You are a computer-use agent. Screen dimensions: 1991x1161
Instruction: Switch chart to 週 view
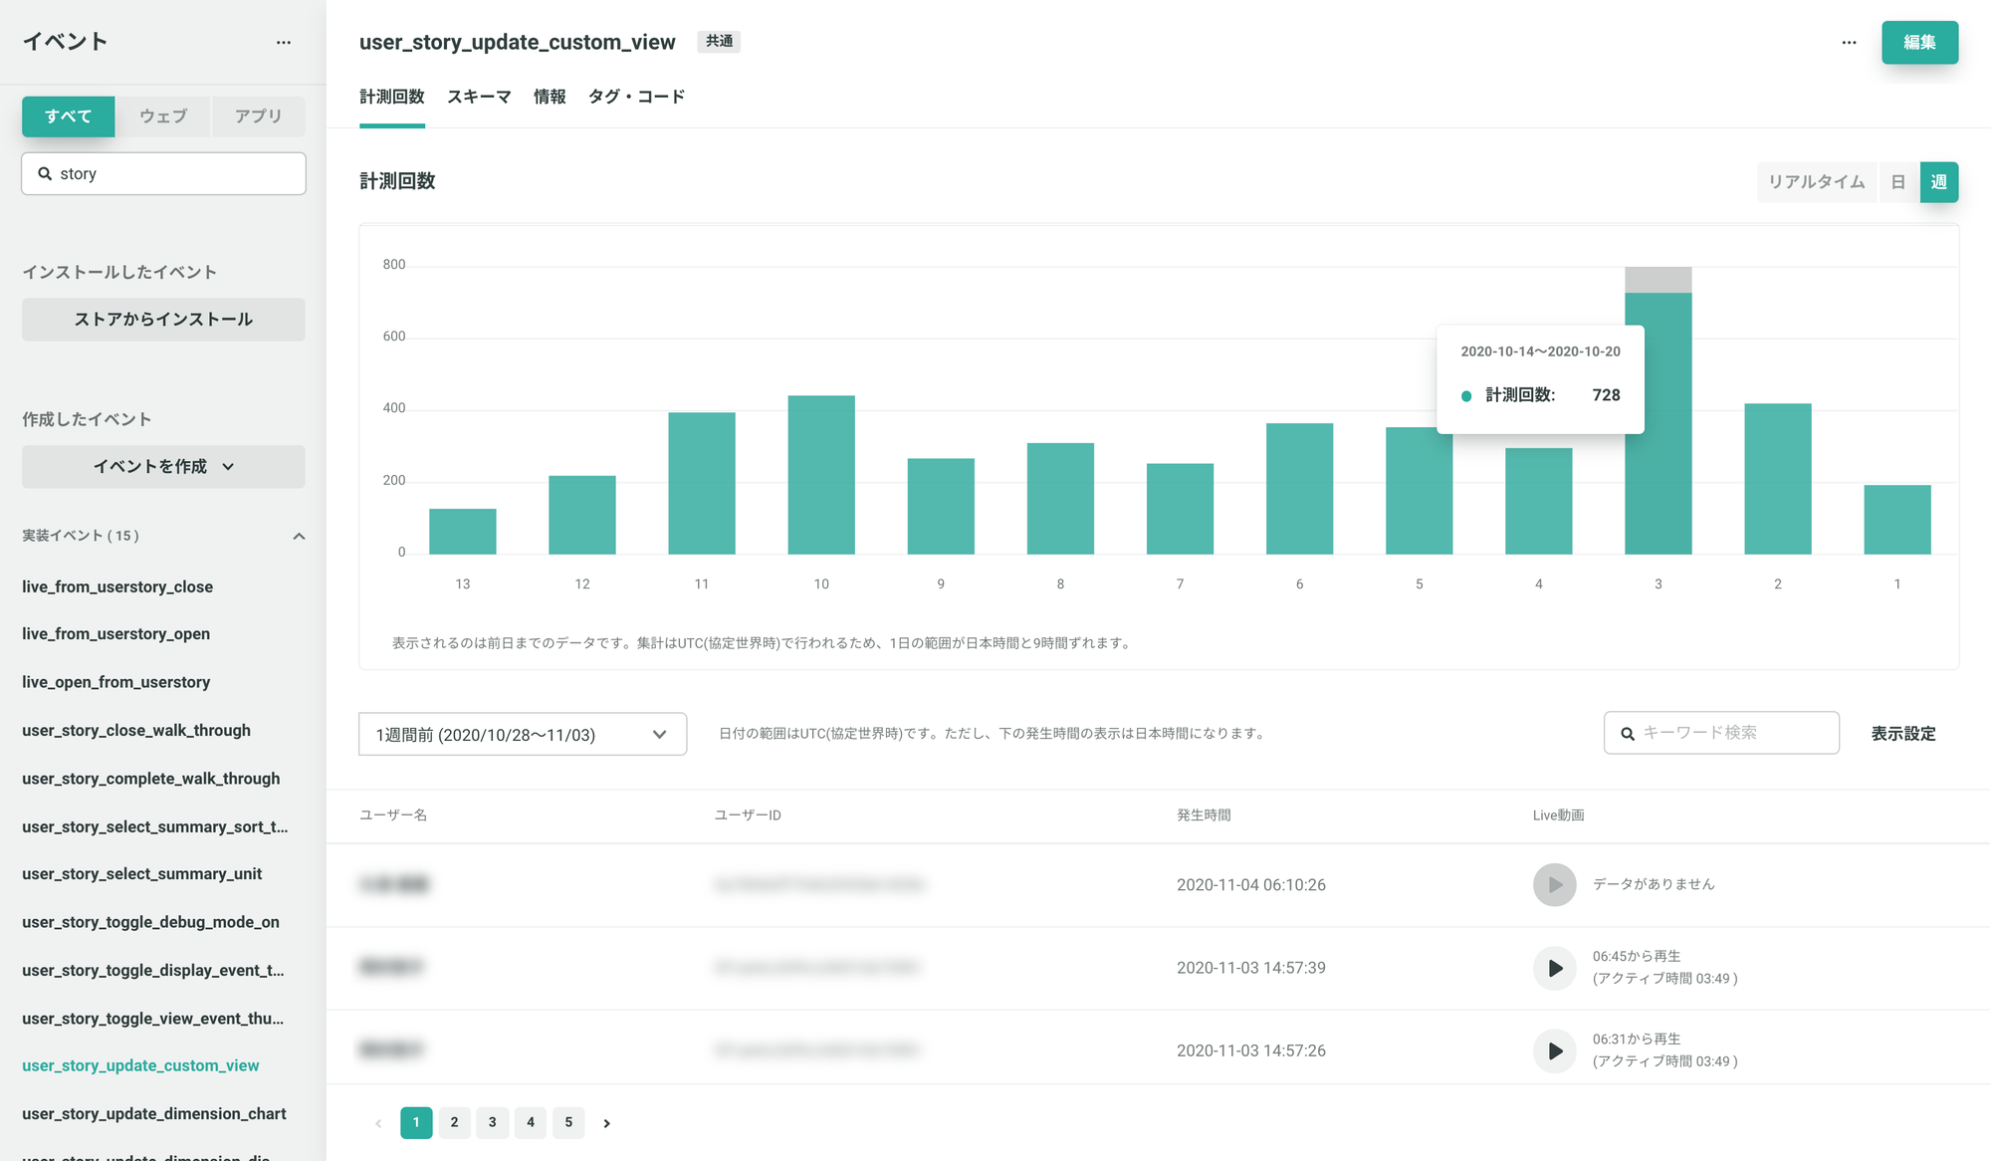tap(1938, 182)
